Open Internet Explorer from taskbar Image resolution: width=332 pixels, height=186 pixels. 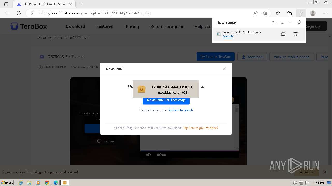click(x=21, y=183)
